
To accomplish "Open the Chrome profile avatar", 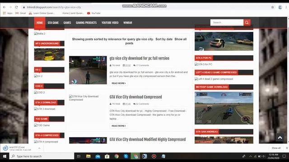I will 280,7.
